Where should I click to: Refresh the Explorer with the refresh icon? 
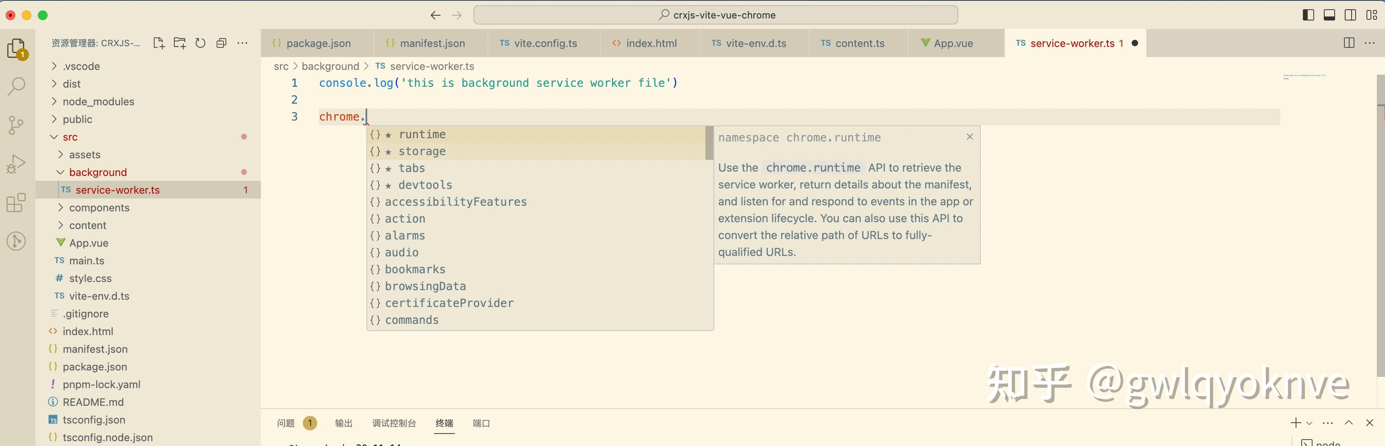[x=200, y=43]
